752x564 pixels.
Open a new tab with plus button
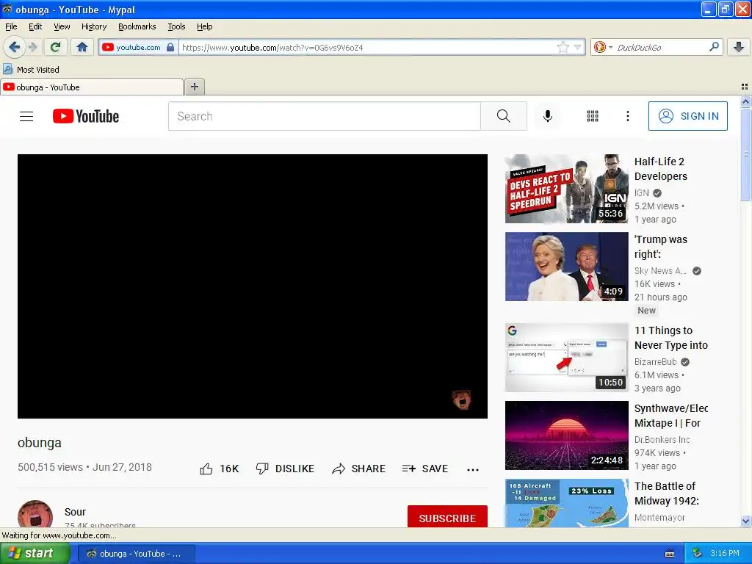[194, 87]
